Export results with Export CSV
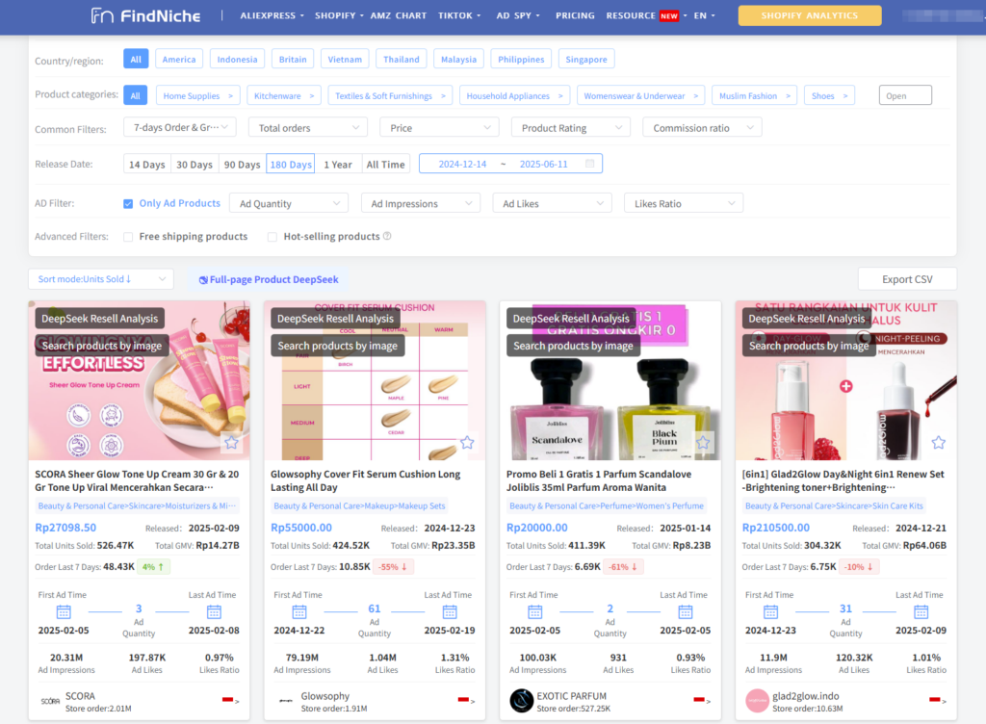986x724 pixels. click(x=907, y=279)
